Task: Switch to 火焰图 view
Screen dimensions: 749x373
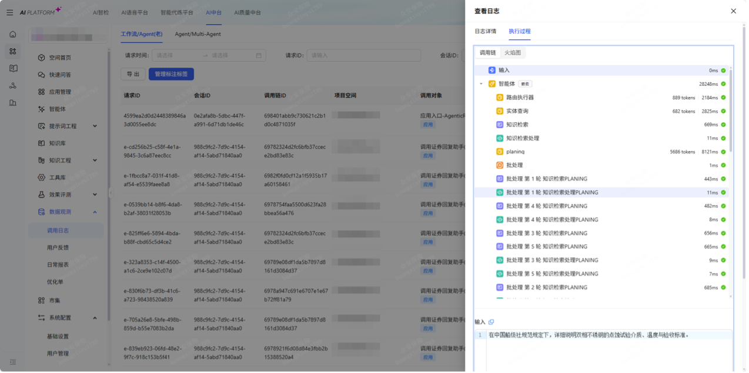Action: click(x=512, y=53)
